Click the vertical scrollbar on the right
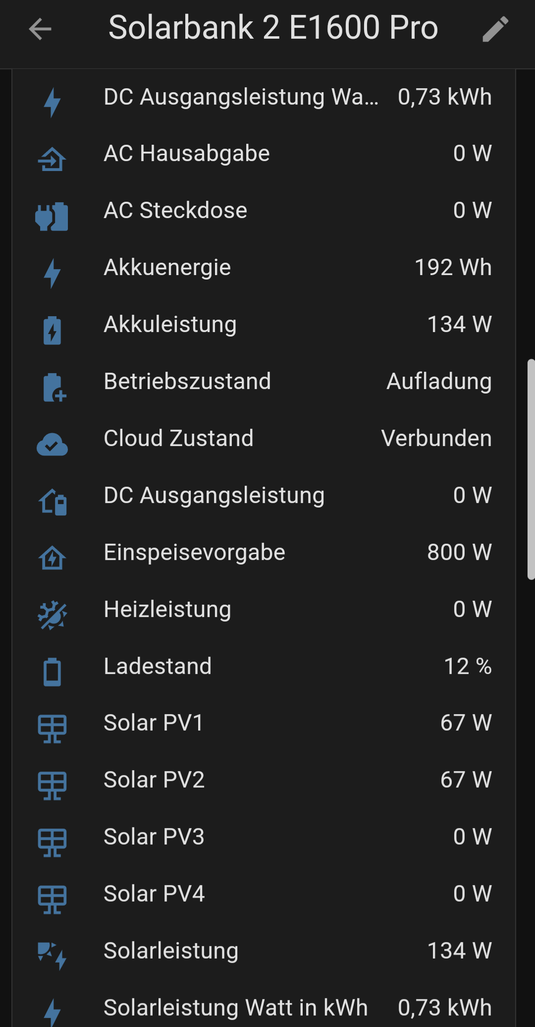Screen dimensions: 535x1027 531,469
